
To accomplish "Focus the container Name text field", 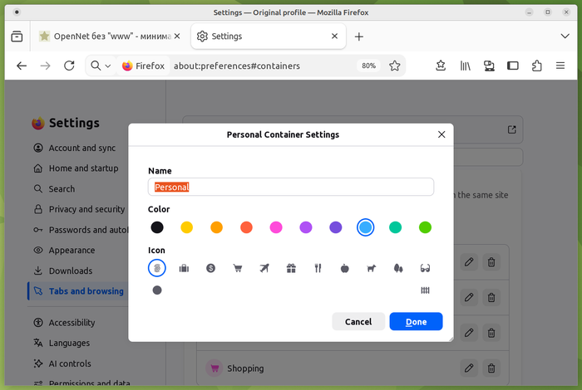I will [x=291, y=187].
